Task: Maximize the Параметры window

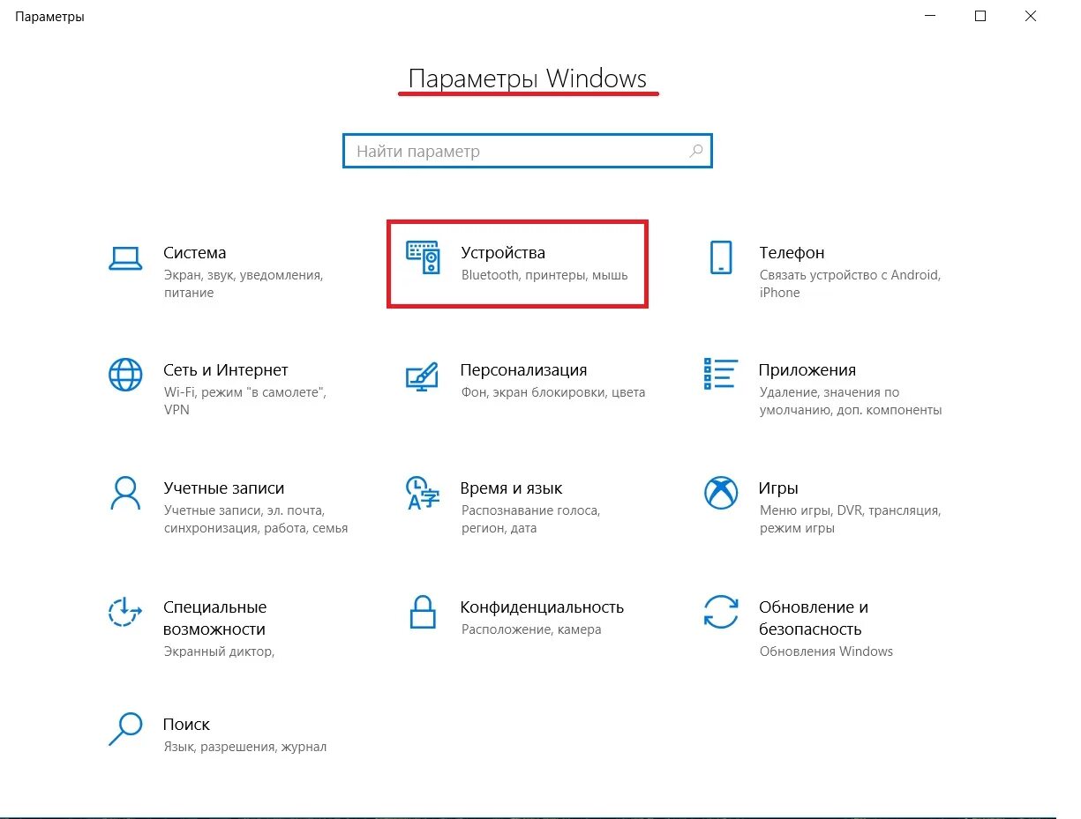Action: (980, 16)
